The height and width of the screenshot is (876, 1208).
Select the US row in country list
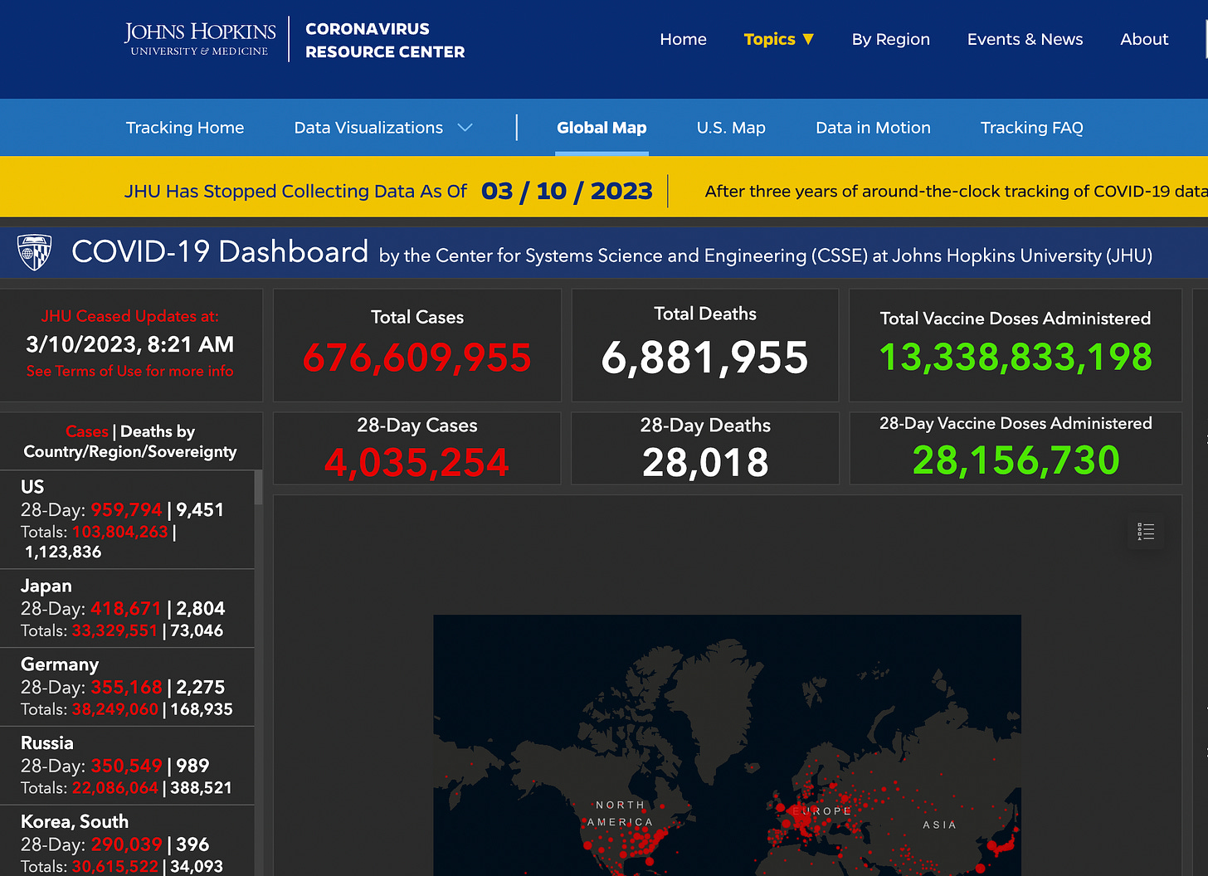(127, 519)
